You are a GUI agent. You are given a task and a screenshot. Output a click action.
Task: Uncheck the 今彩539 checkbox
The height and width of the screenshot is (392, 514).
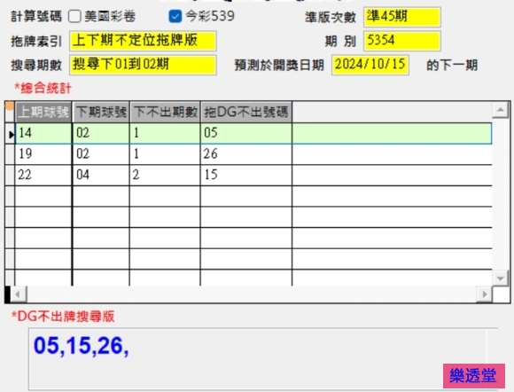pos(175,16)
